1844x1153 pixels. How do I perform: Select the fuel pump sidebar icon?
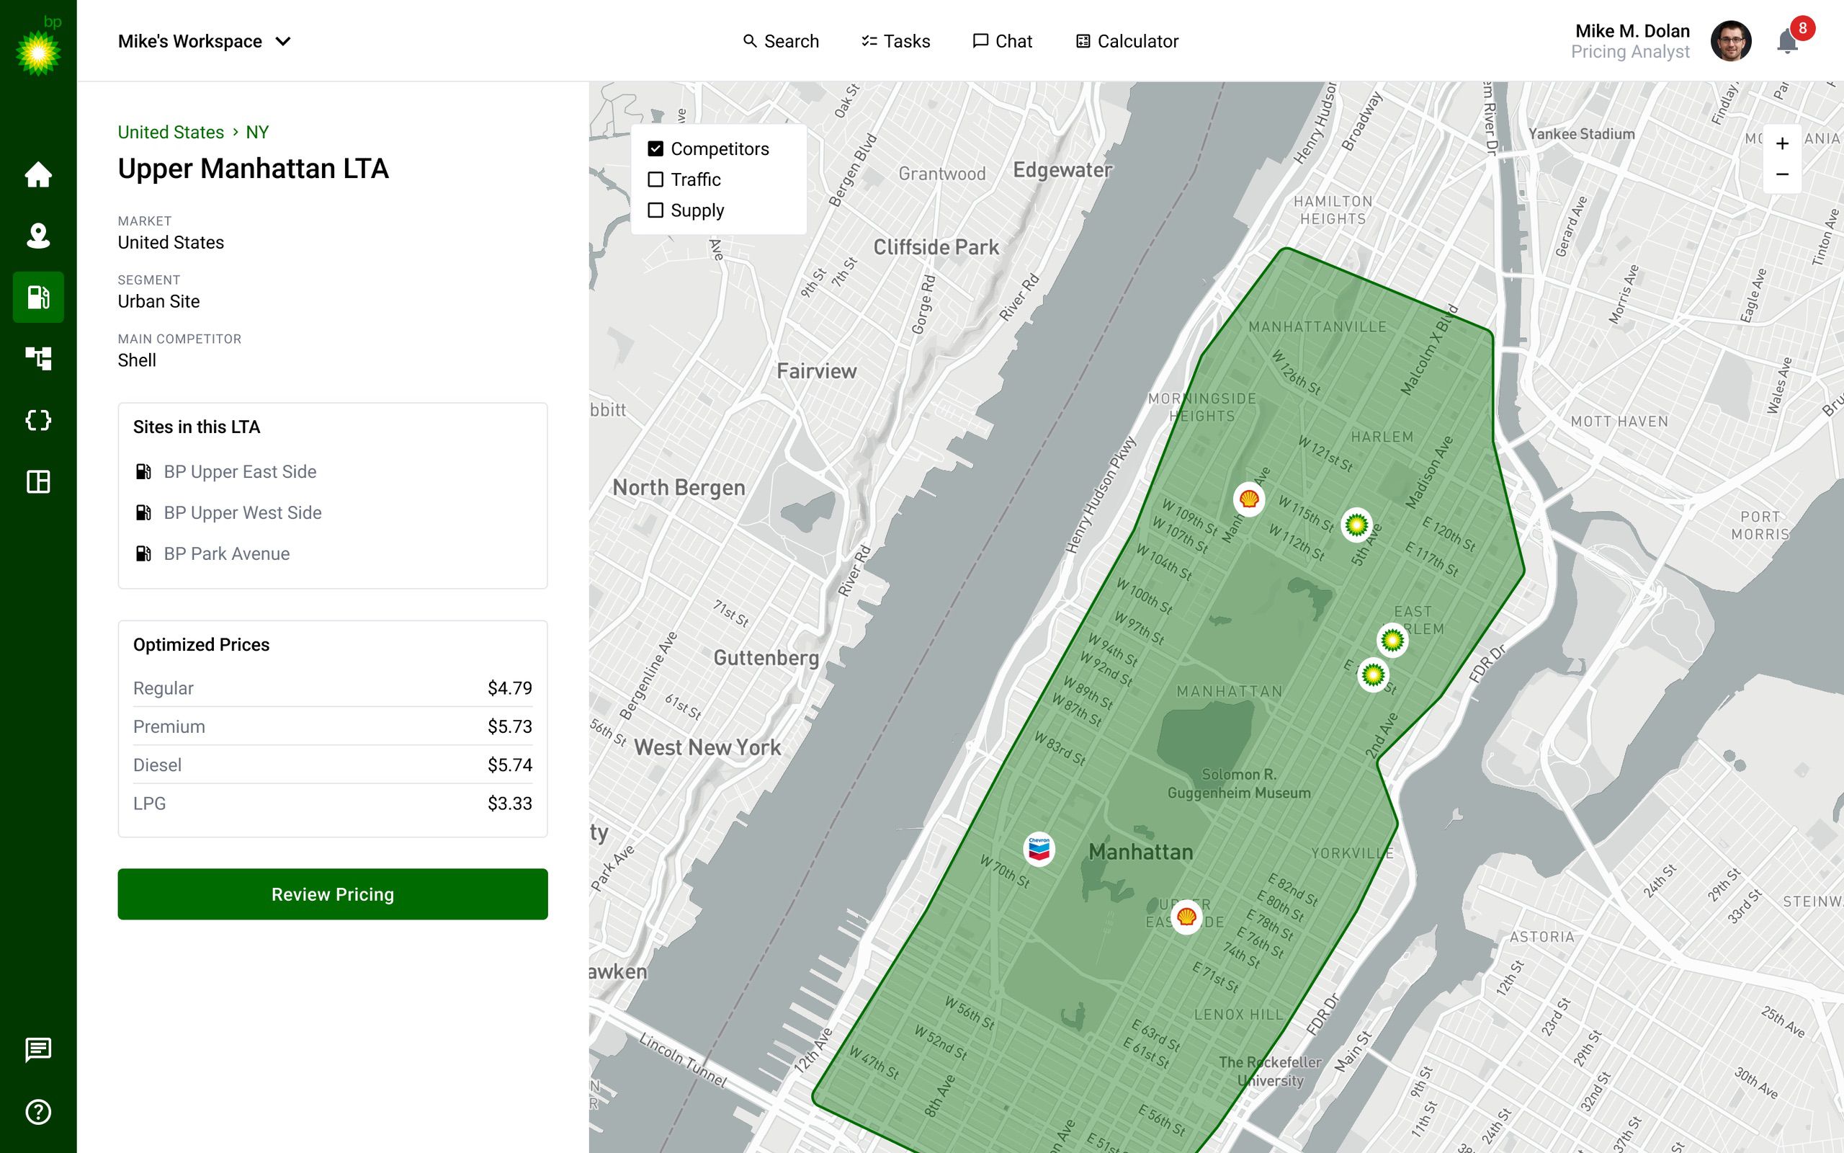pyautogui.click(x=38, y=297)
